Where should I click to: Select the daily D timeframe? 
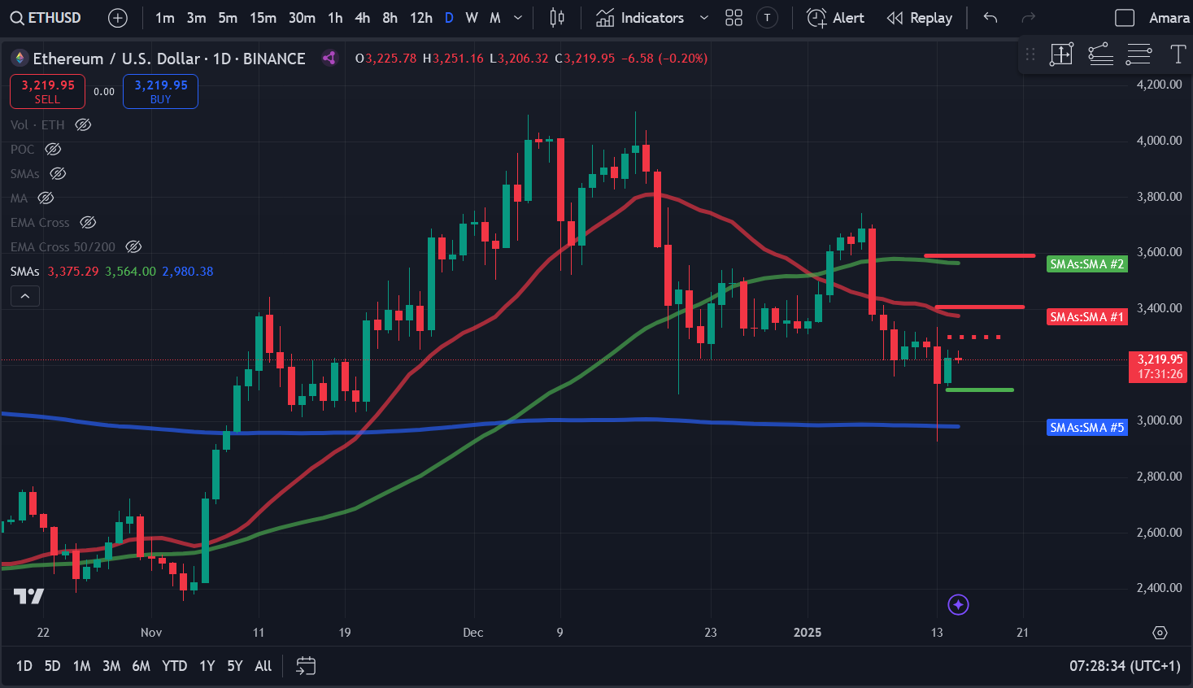[449, 18]
